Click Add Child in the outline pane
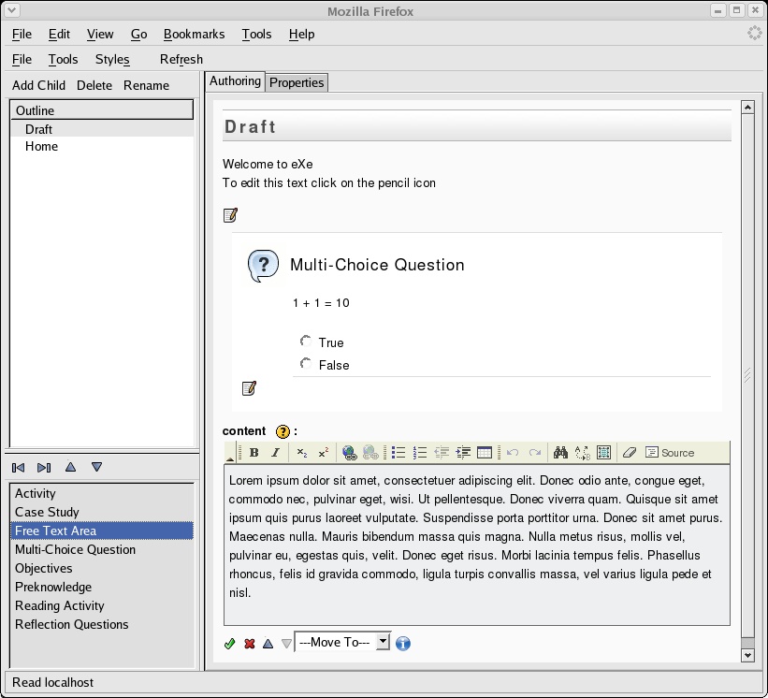The image size is (768, 698). click(x=38, y=85)
